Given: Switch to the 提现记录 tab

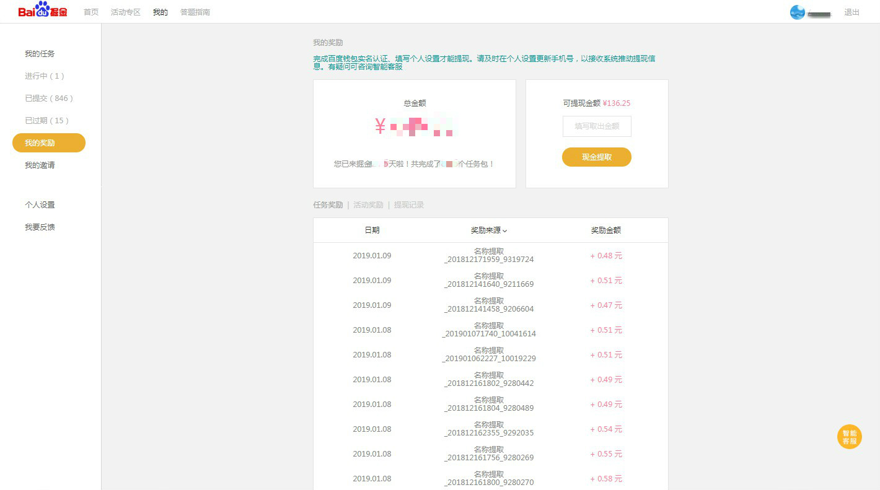Looking at the screenshot, I should [x=408, y=204].
